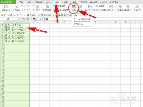Click the 创建组 (Group) icon

click(x=120, y=7)
